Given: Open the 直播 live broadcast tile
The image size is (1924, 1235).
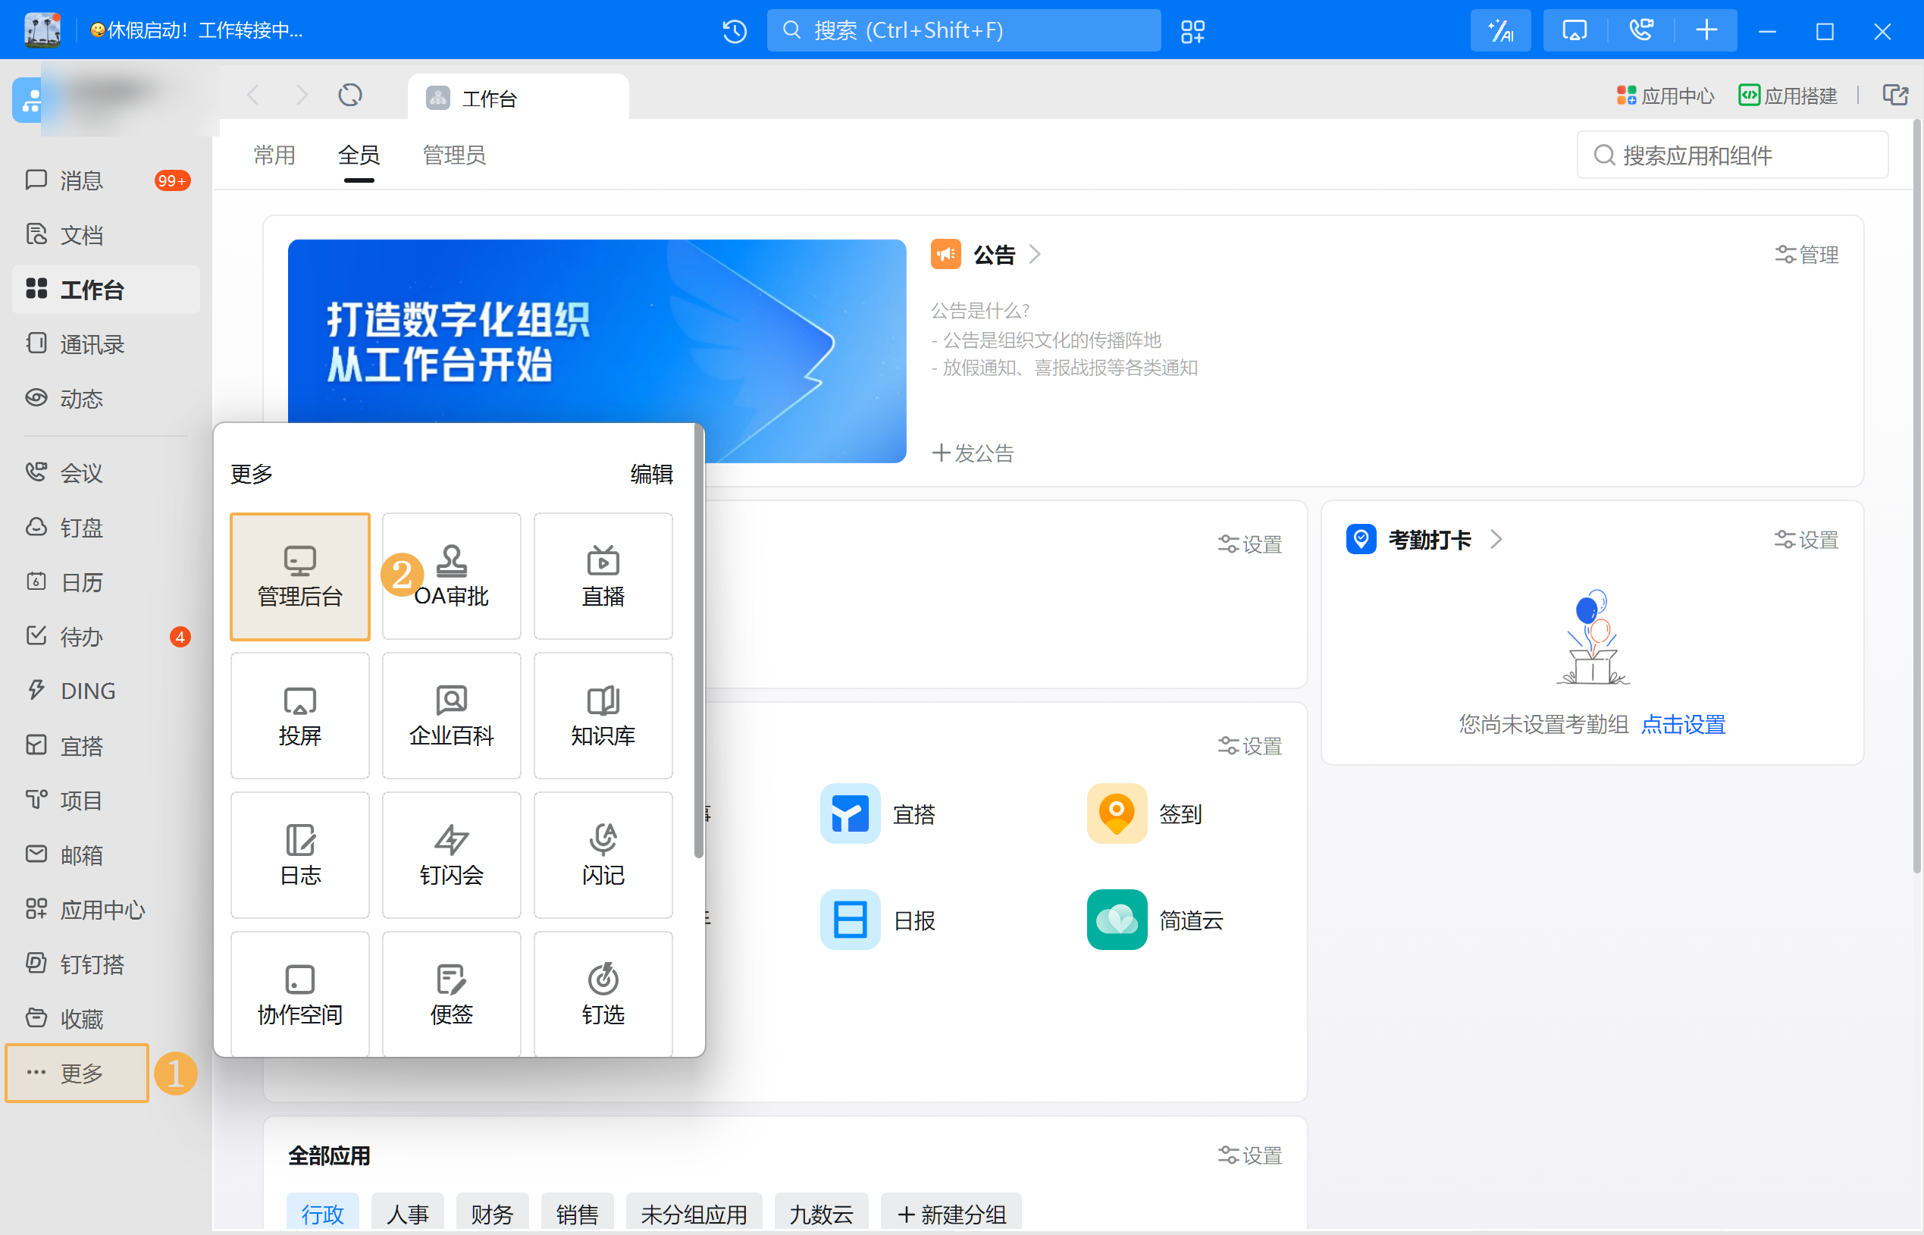Looking at the screenshot, I should [x=603, y=577].
